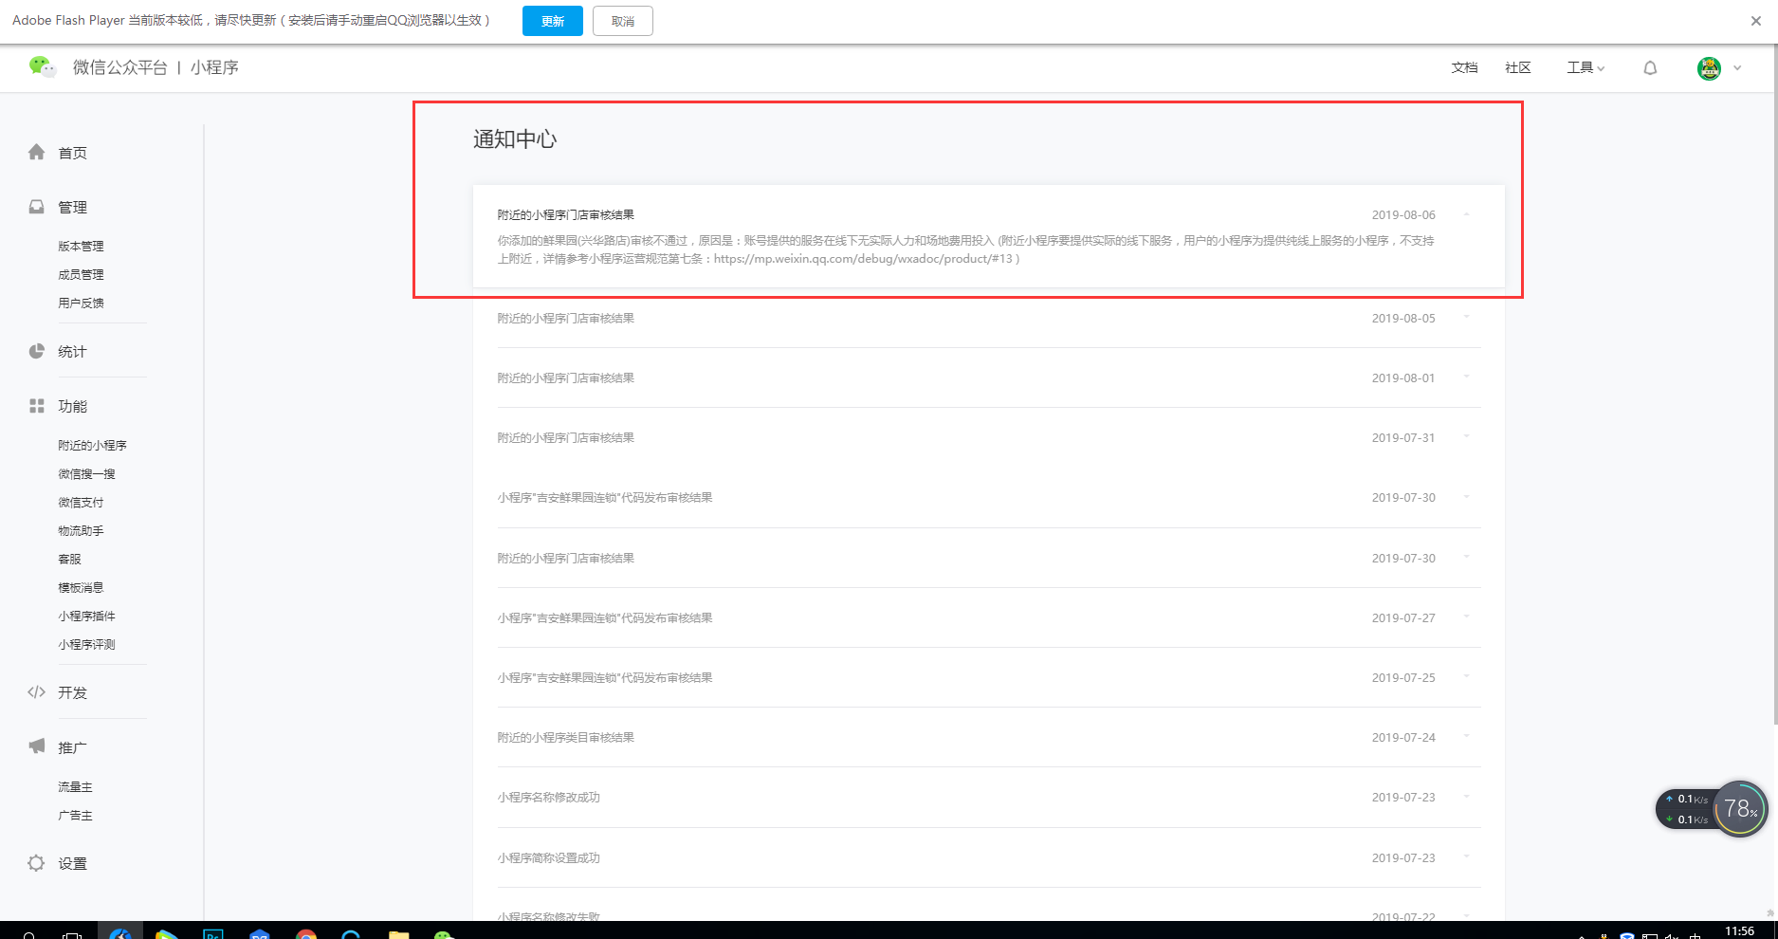Click the 设置 section label
Viewport: 1778px width, 939px height.
tap(72, 864)
